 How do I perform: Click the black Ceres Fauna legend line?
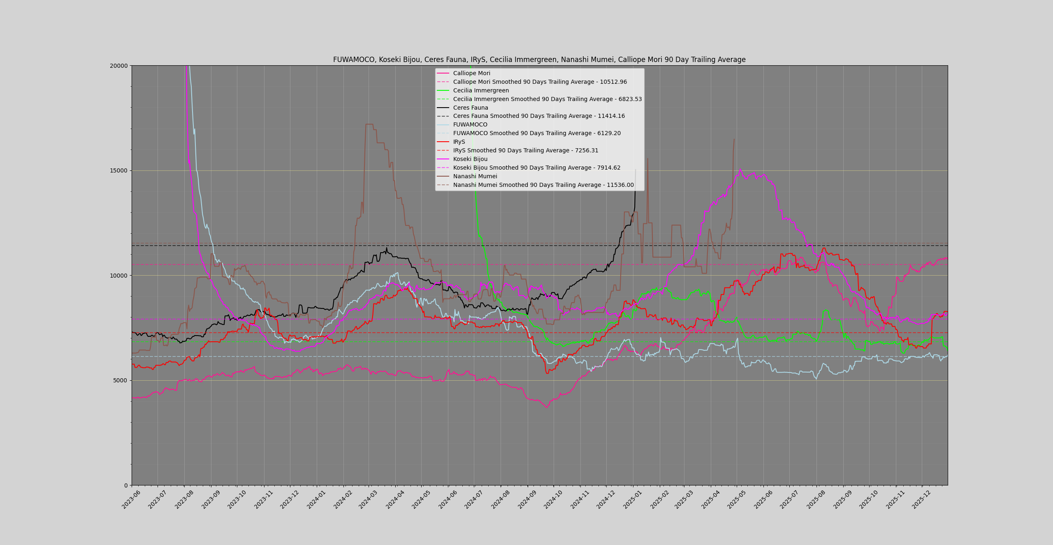443,108
